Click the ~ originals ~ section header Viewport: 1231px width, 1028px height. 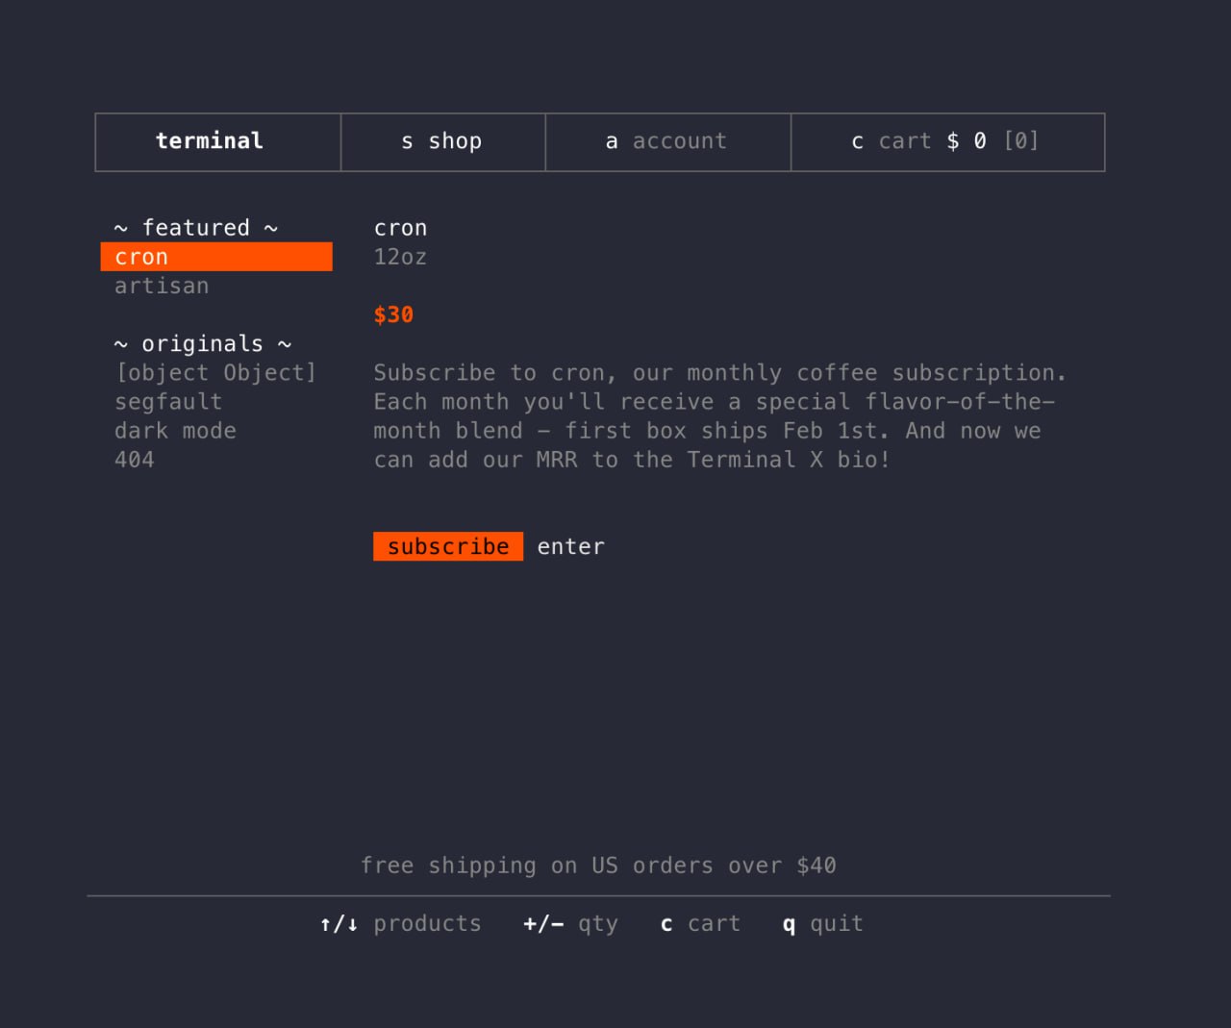(203, 343)
